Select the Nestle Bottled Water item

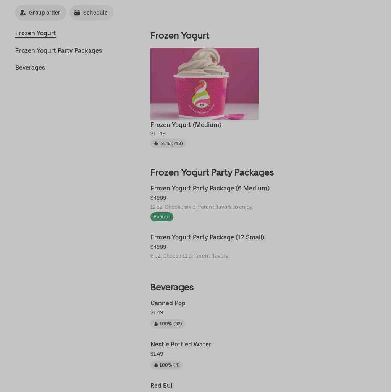(x=181, y=344)
